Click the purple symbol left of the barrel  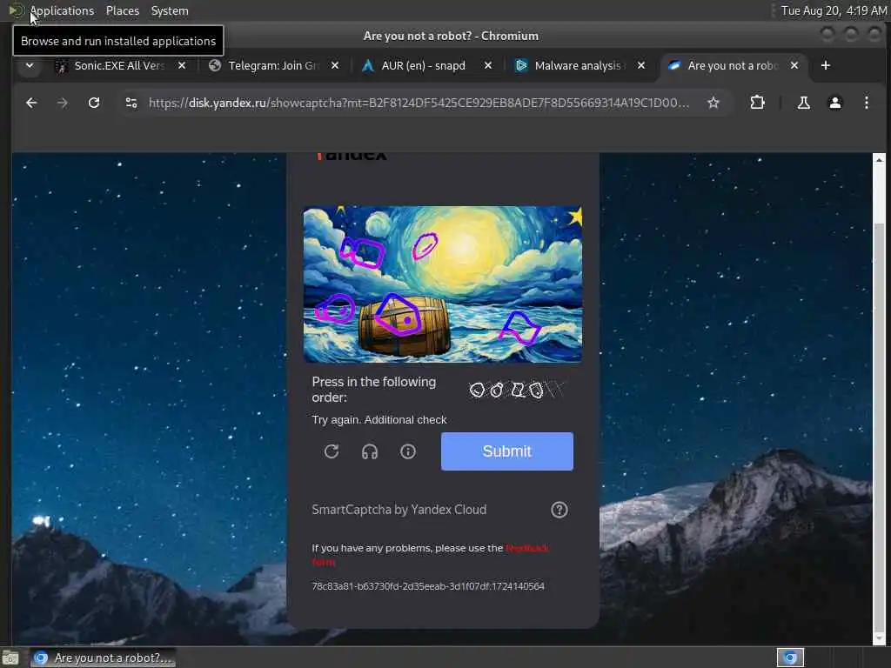(335, 309)
